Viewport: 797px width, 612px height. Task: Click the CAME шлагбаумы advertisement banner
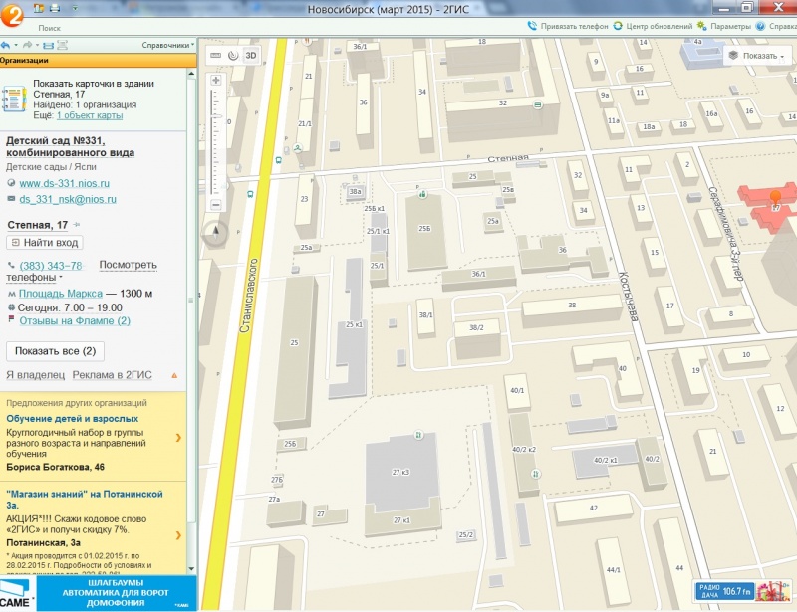pyautogui.click(x=98, y=593)
